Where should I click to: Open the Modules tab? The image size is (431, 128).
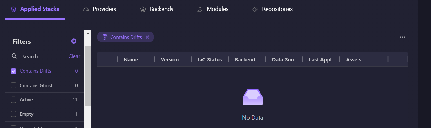click(213, 9)
